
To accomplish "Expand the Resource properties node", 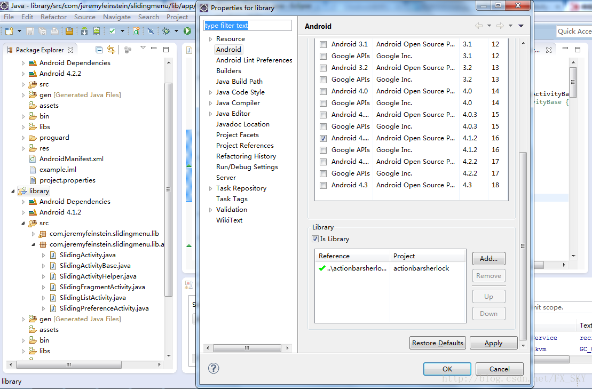I will coord(210,39).
